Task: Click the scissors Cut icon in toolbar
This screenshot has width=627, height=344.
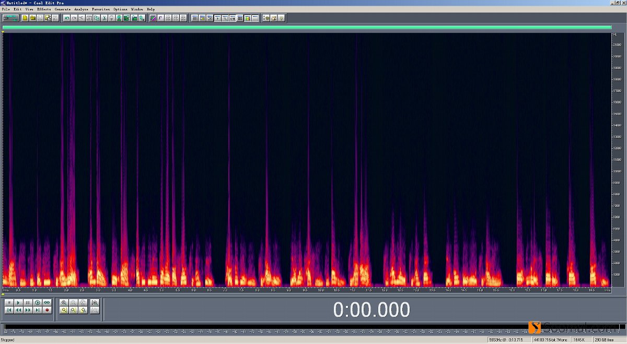Action: (104, 18)
